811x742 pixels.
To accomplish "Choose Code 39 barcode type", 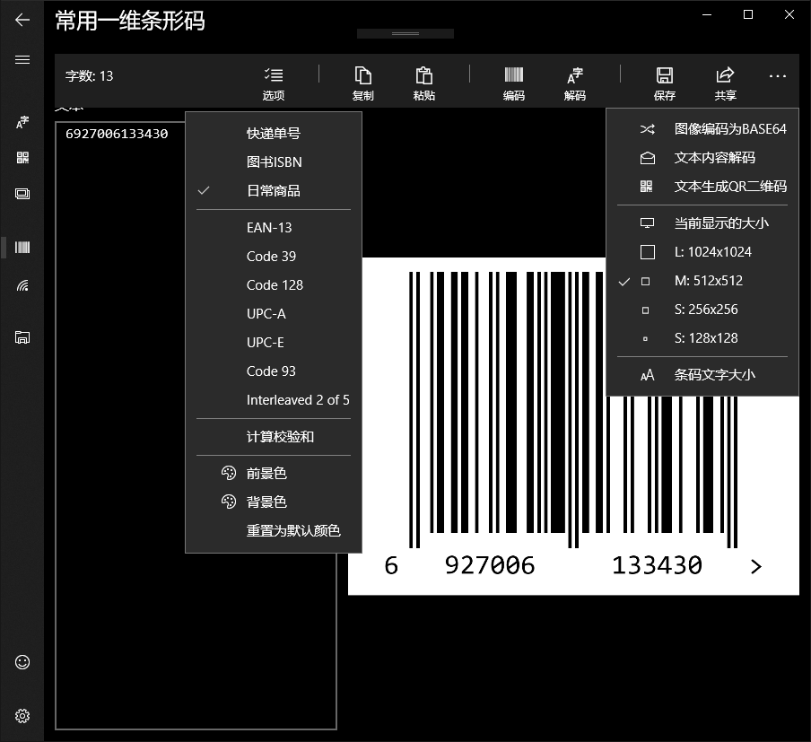I will pyautogui.click(x=274, y=256).
